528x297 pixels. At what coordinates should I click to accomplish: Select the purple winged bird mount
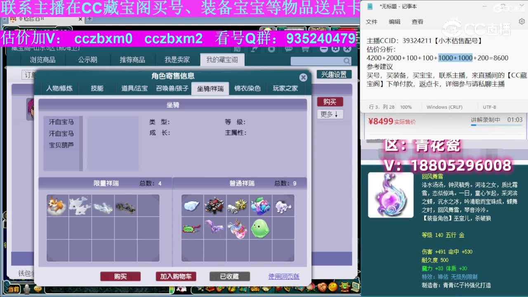click(x=214, y=228)
